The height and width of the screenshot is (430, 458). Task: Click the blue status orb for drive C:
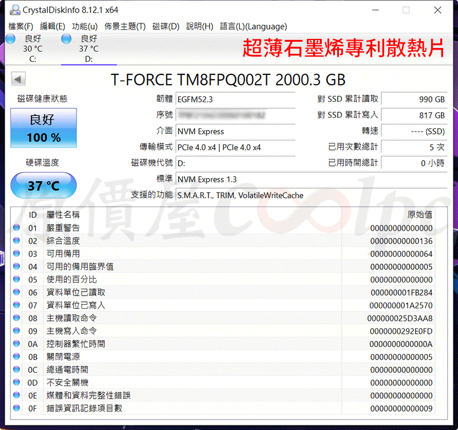10,38
